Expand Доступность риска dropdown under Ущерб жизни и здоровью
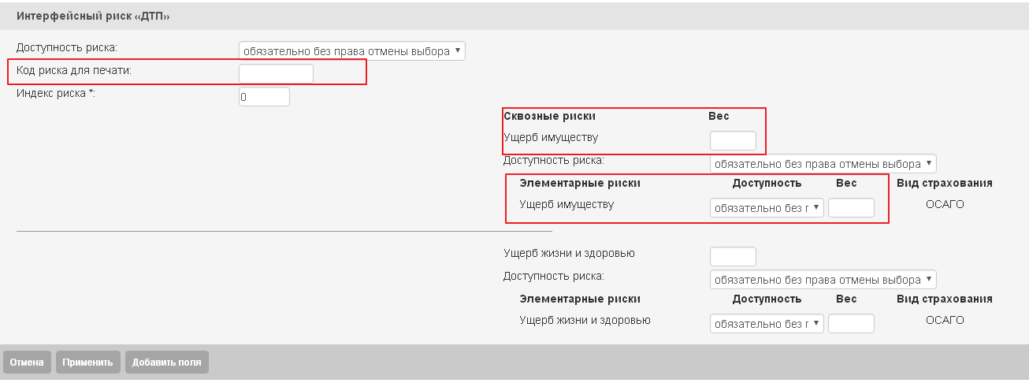The height and width of the screenshot is (383, 1029). point(823,280)
